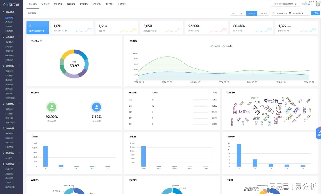Click the 3,050 page views card value
Screen dimensions: 321x194
(x=148, y=26)
